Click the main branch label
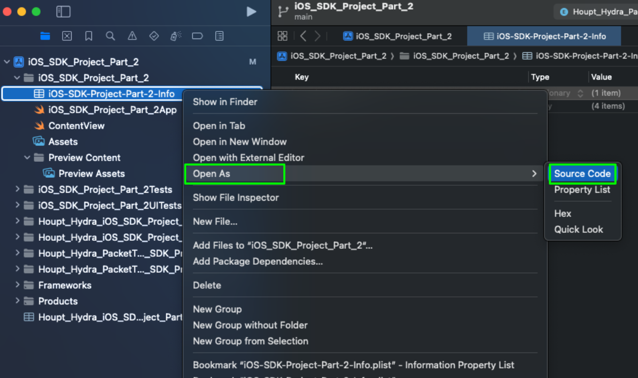Viewport: 638px width, 378px height. coord(304,17)
